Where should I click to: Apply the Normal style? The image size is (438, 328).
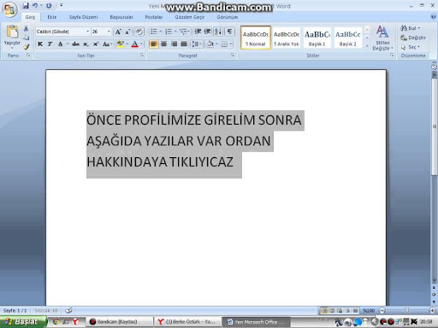tap(256, 38)
